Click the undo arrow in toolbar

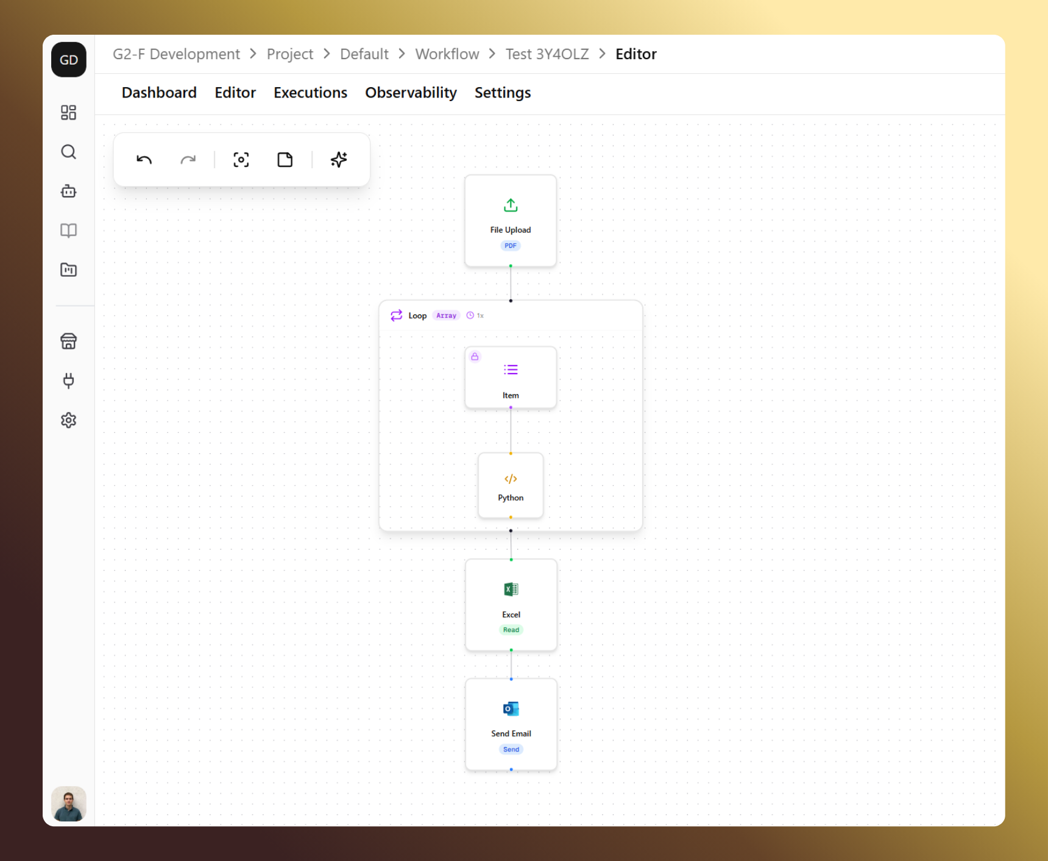tap(144, 160)
